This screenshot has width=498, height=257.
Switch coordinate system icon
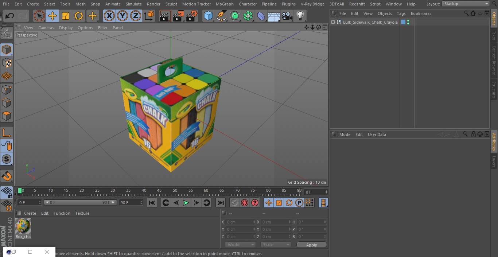tap(149, 16)
